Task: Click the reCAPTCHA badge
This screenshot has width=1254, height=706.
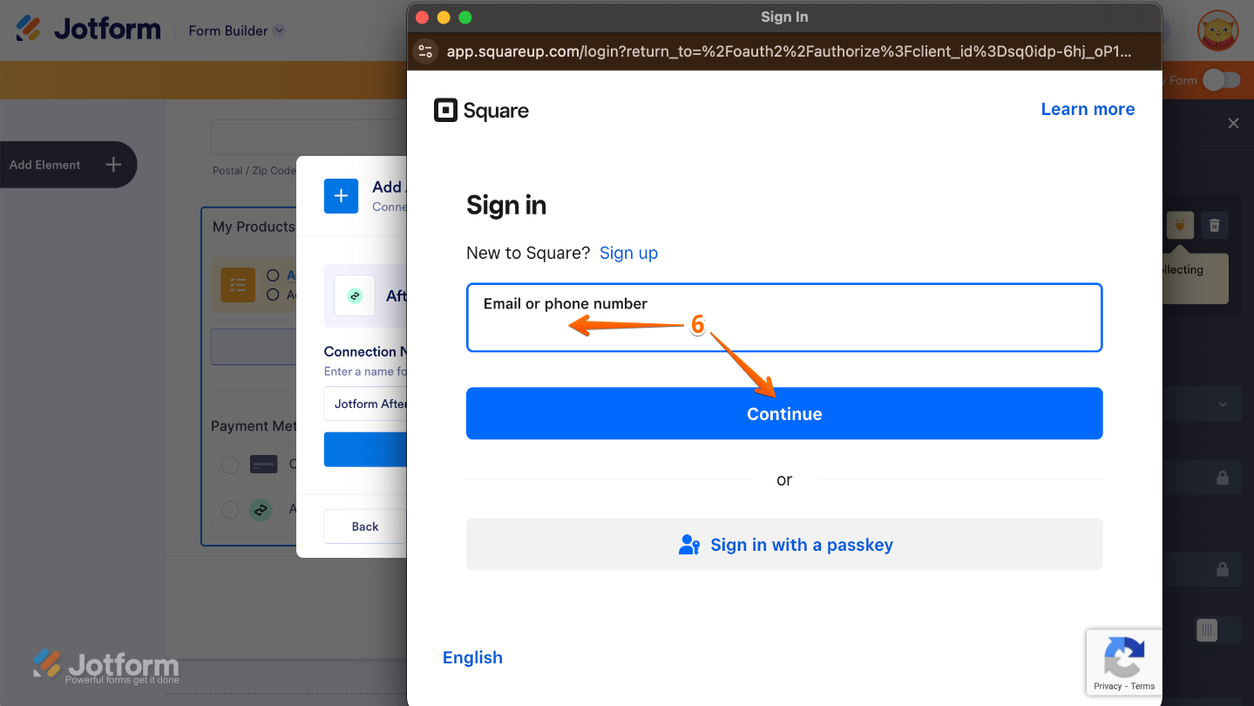Action: [1123, 661]
